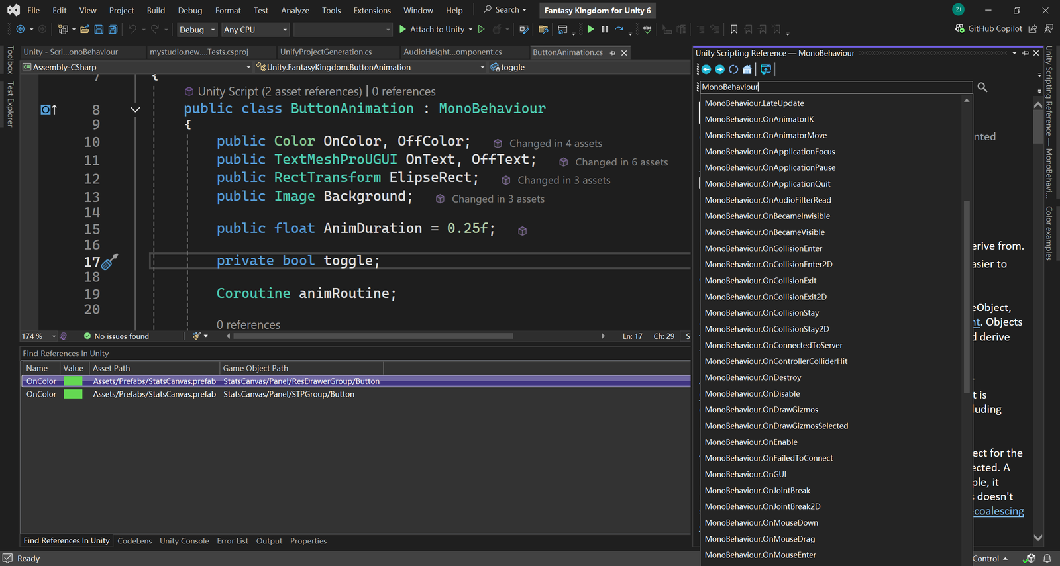Open the Debug configuration dropdown
This screenshot has width=1060, height=566.
(197, 30)
